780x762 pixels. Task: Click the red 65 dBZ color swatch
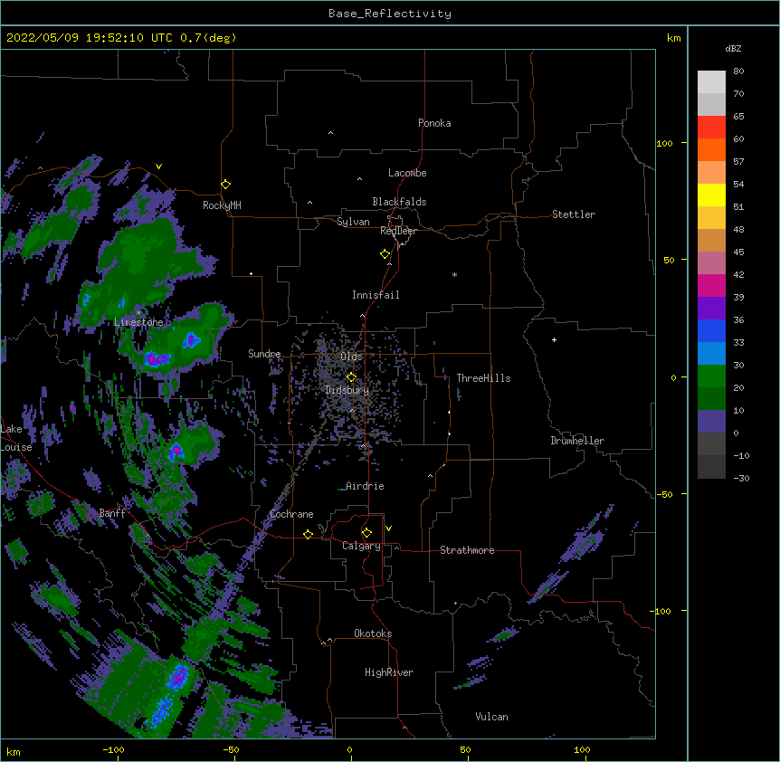pyautogui.click(x=711, y=127)
